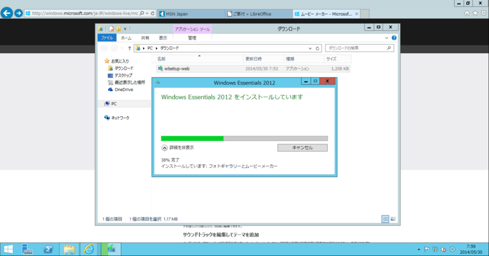Viewport: 489px width, 256px height.
Task: Open Internet Explorer favorites star
Action: tap(475, 13)
